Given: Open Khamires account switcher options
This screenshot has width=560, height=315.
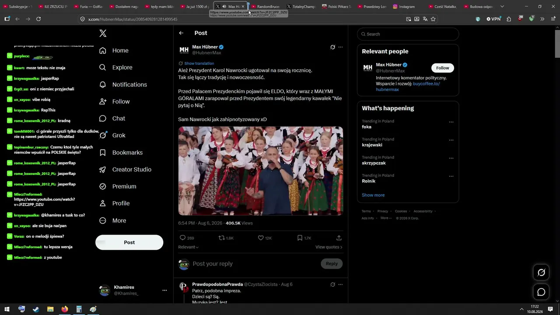Looking at the screenshot, I should 164,290.
